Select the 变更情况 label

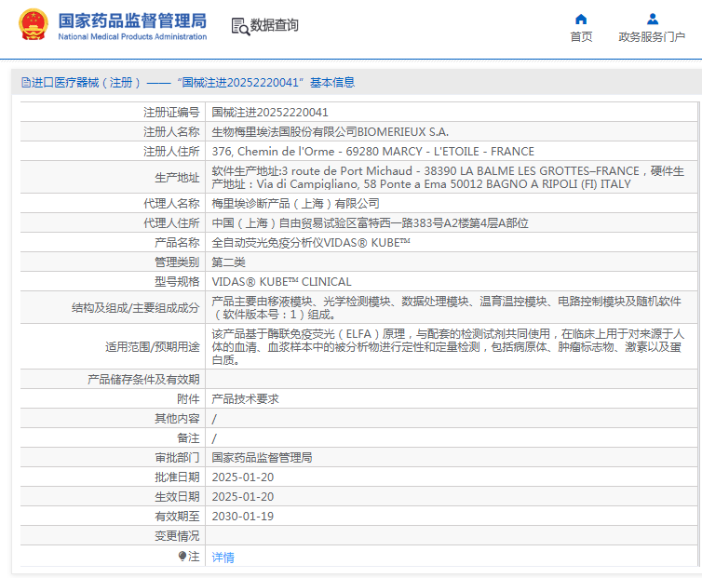click(x=177, y=535)
